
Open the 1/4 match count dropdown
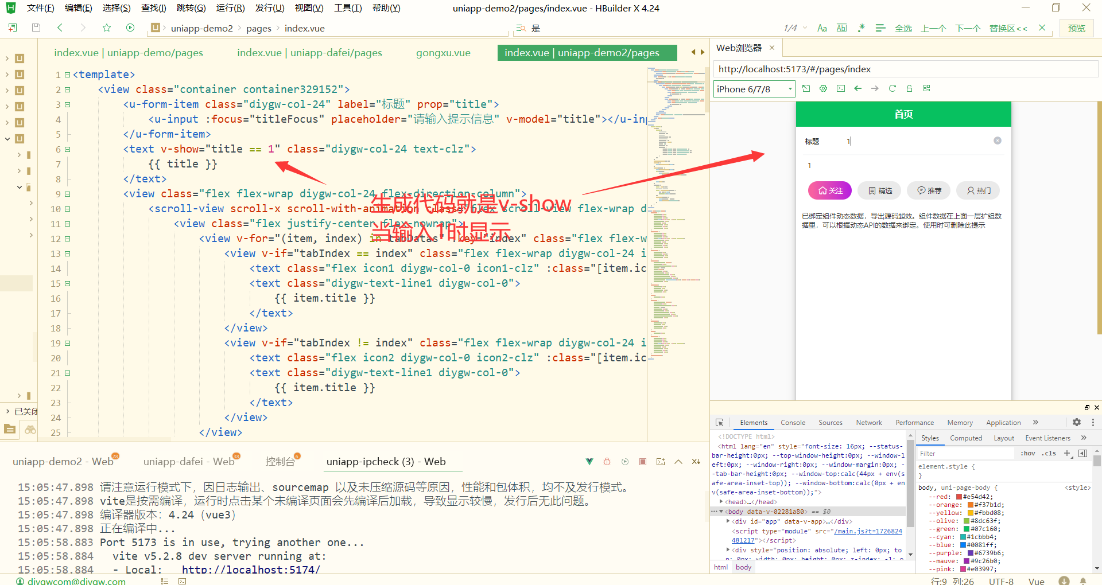[796, 28]
